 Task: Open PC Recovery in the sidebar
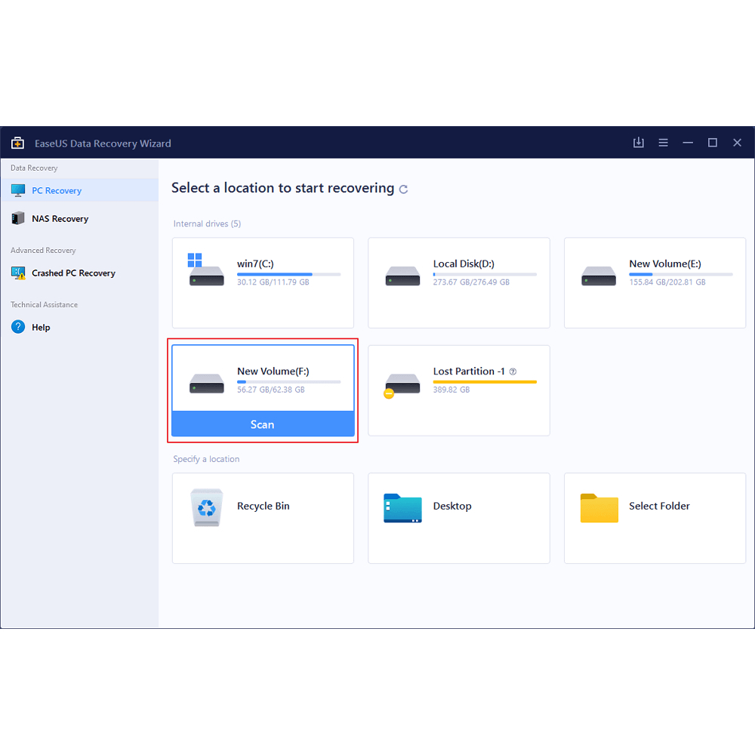click(x=57, y=191)
